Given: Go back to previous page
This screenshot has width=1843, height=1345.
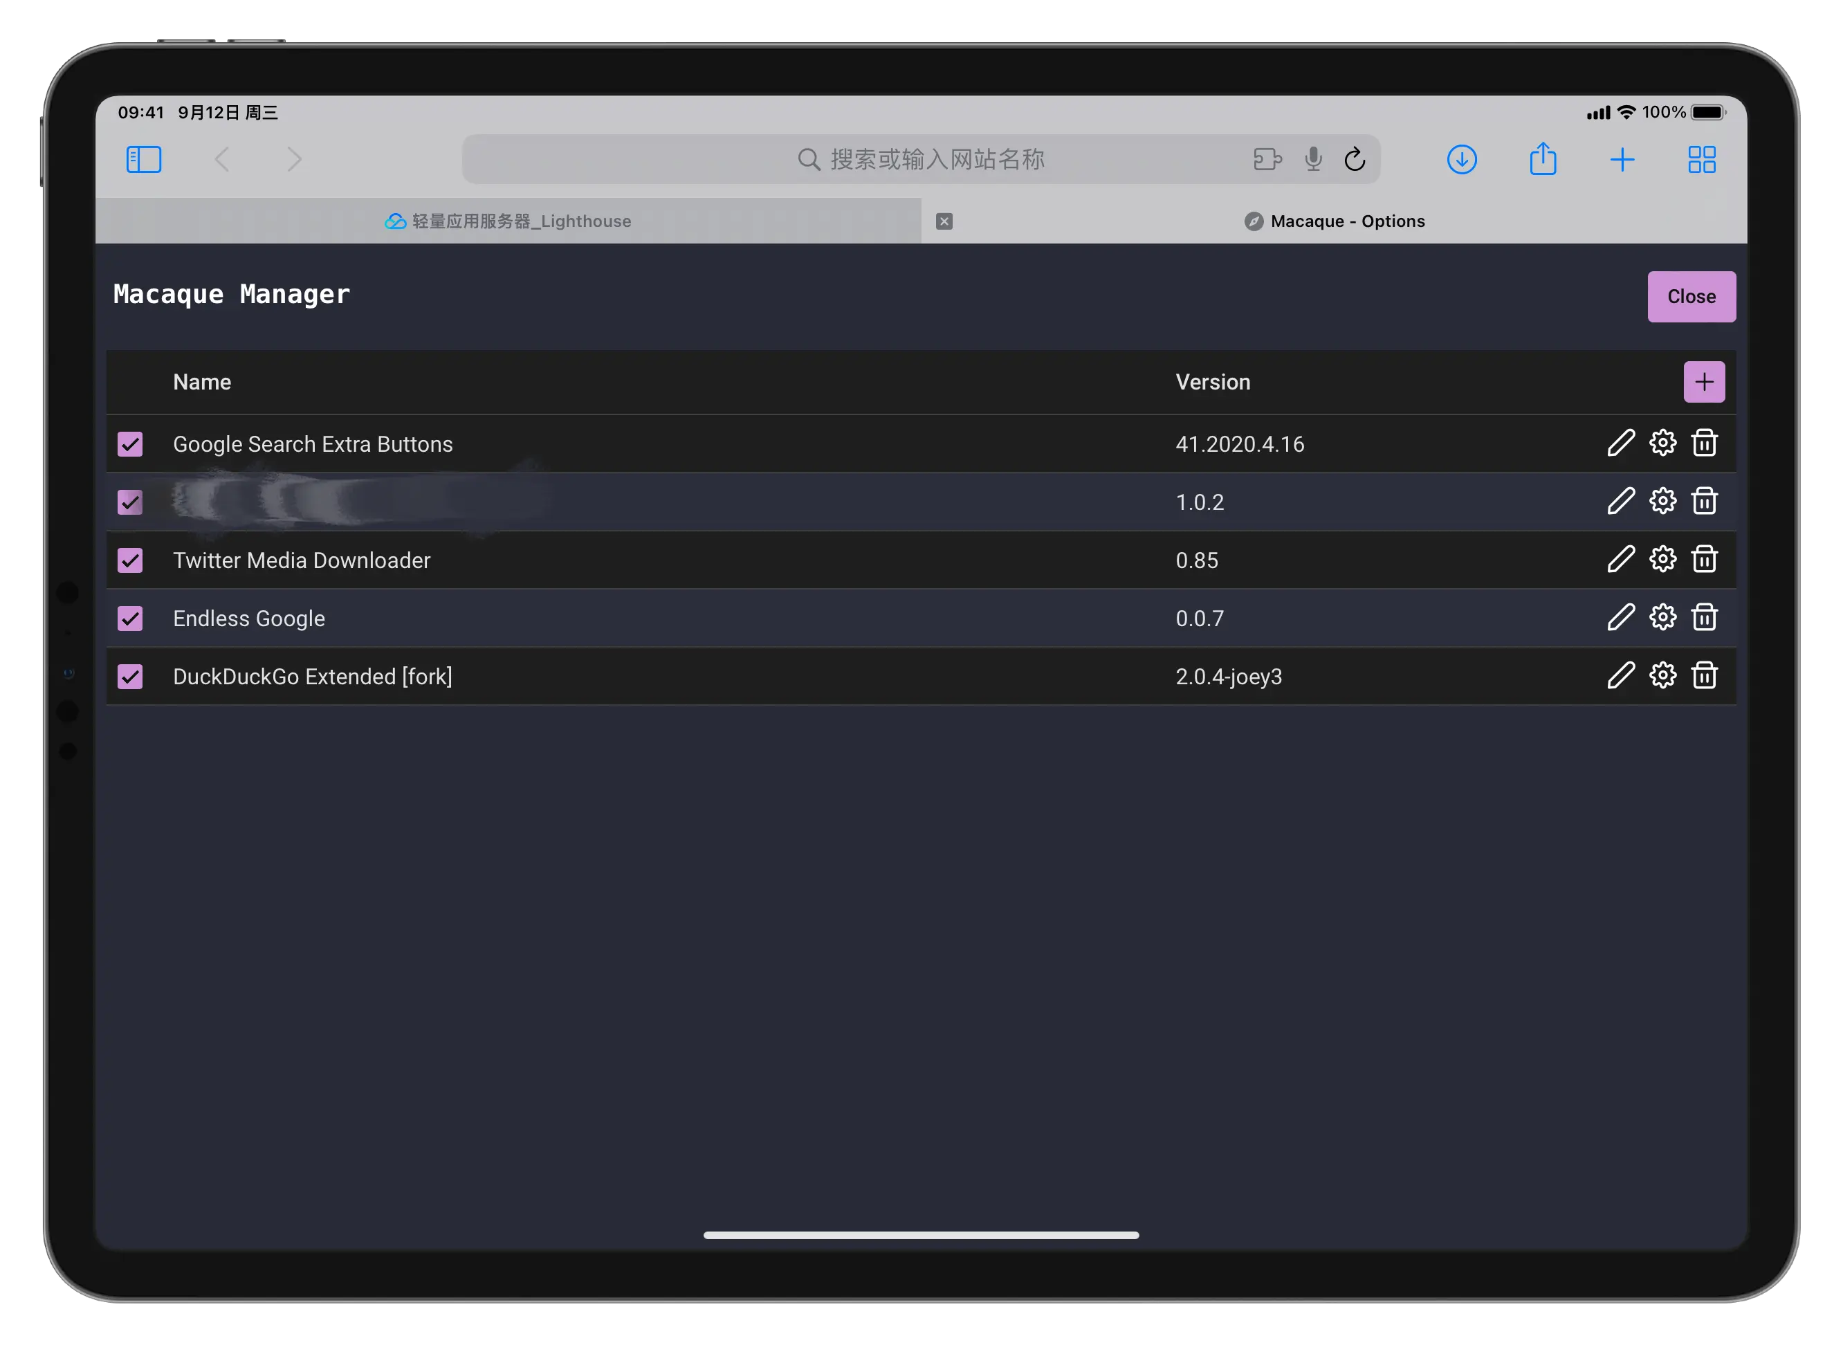Looking at the screenshot, I should [x=221, y=160].
